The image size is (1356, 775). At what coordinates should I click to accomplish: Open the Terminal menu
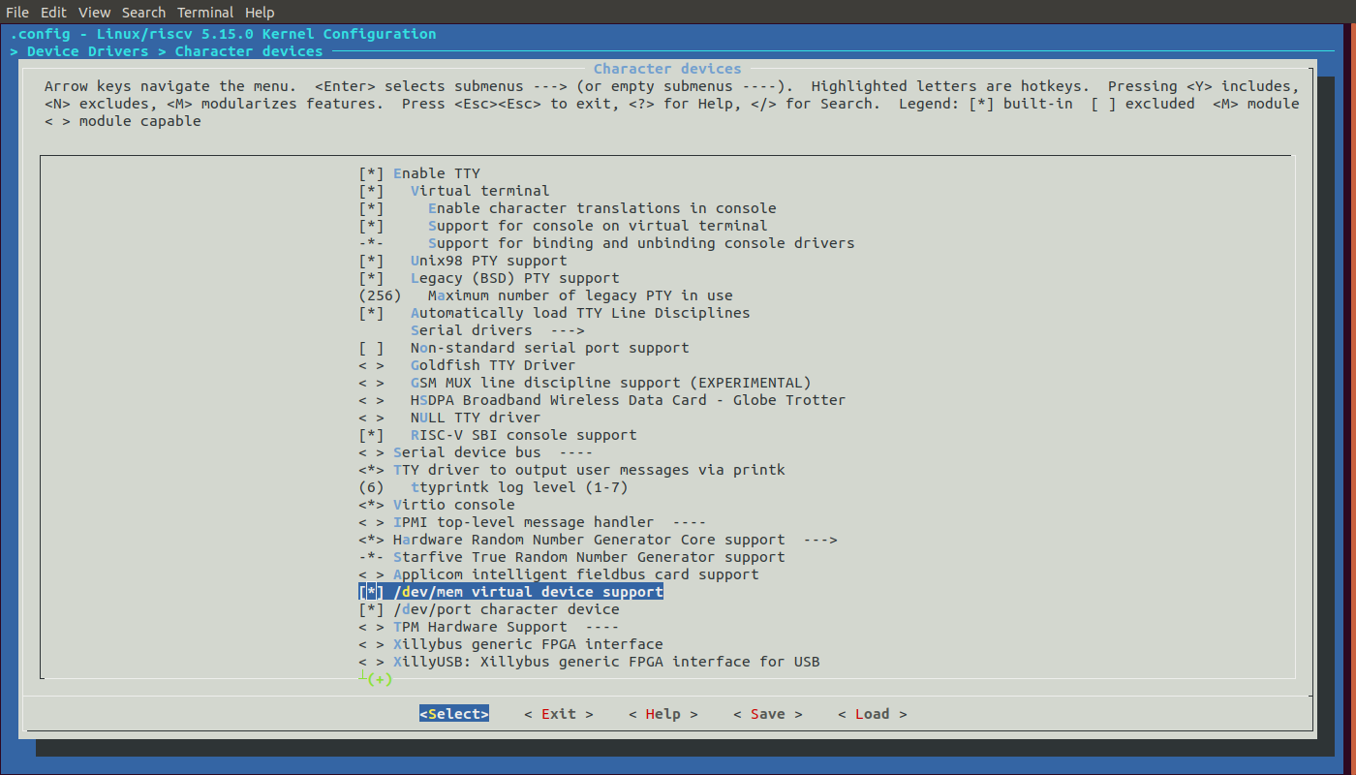pyautogui.click(x=205, y=13)
